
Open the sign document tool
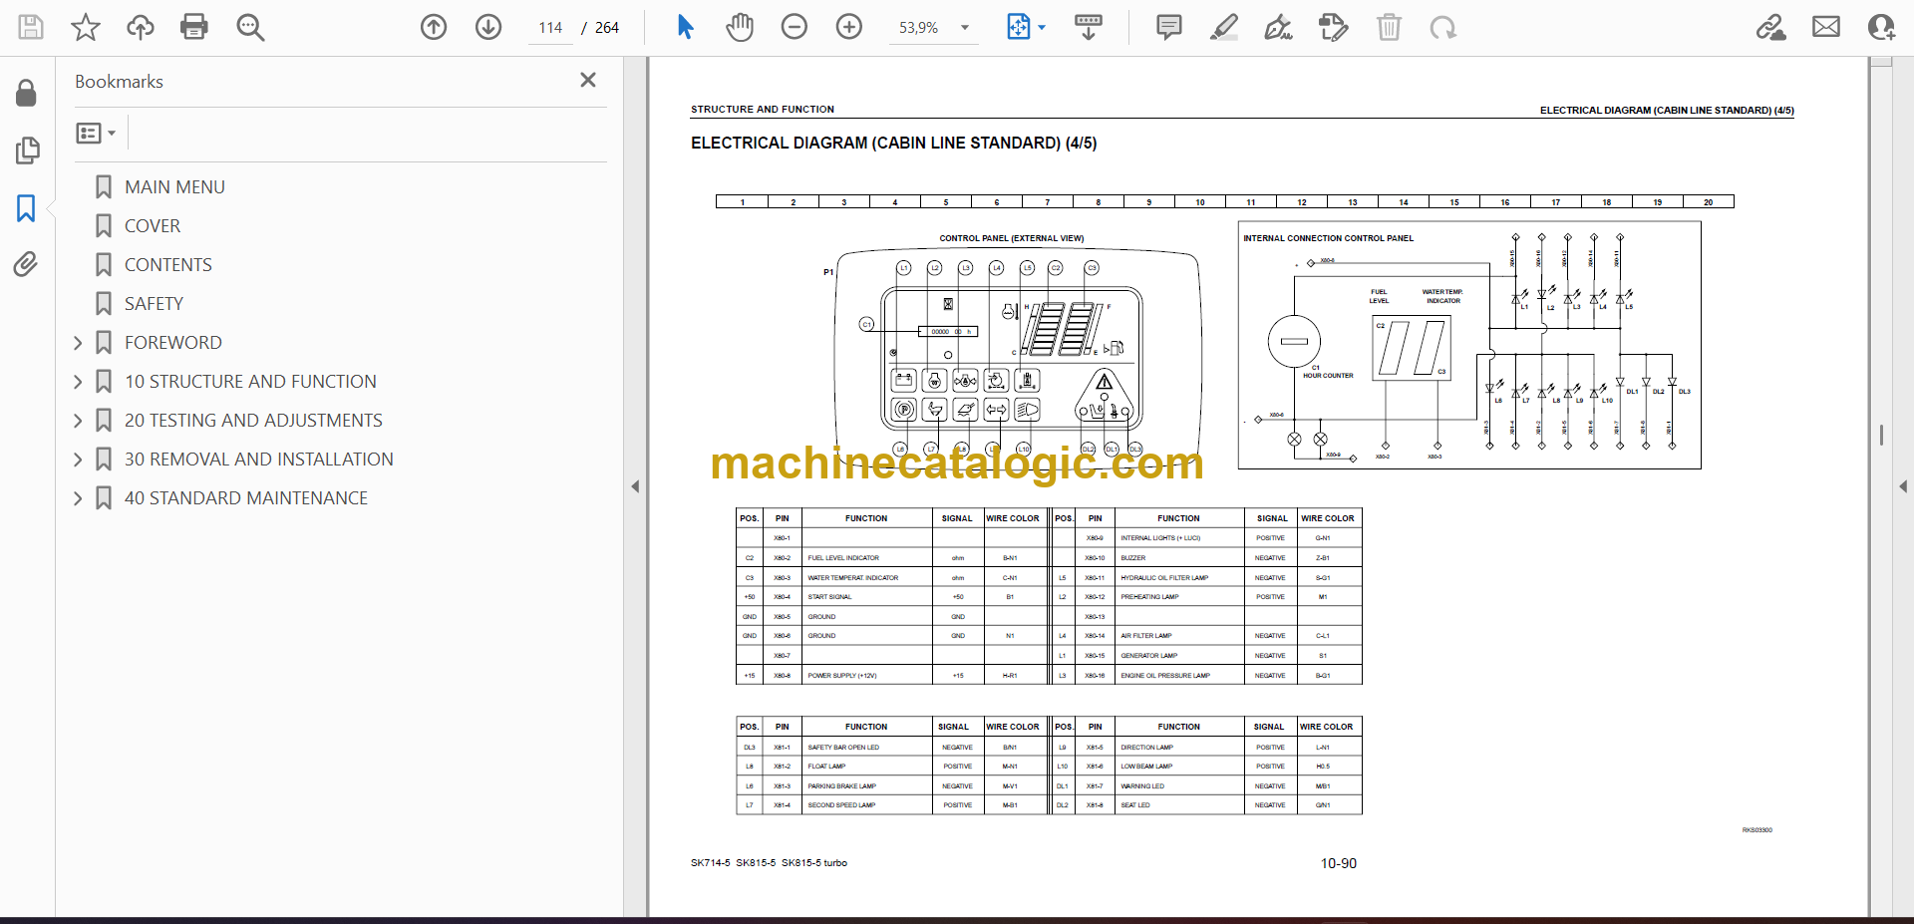click(x=1278, y=27)
